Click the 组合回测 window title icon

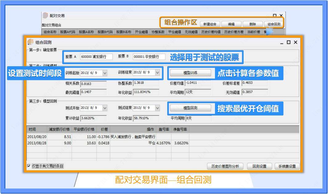click(30, 42)
